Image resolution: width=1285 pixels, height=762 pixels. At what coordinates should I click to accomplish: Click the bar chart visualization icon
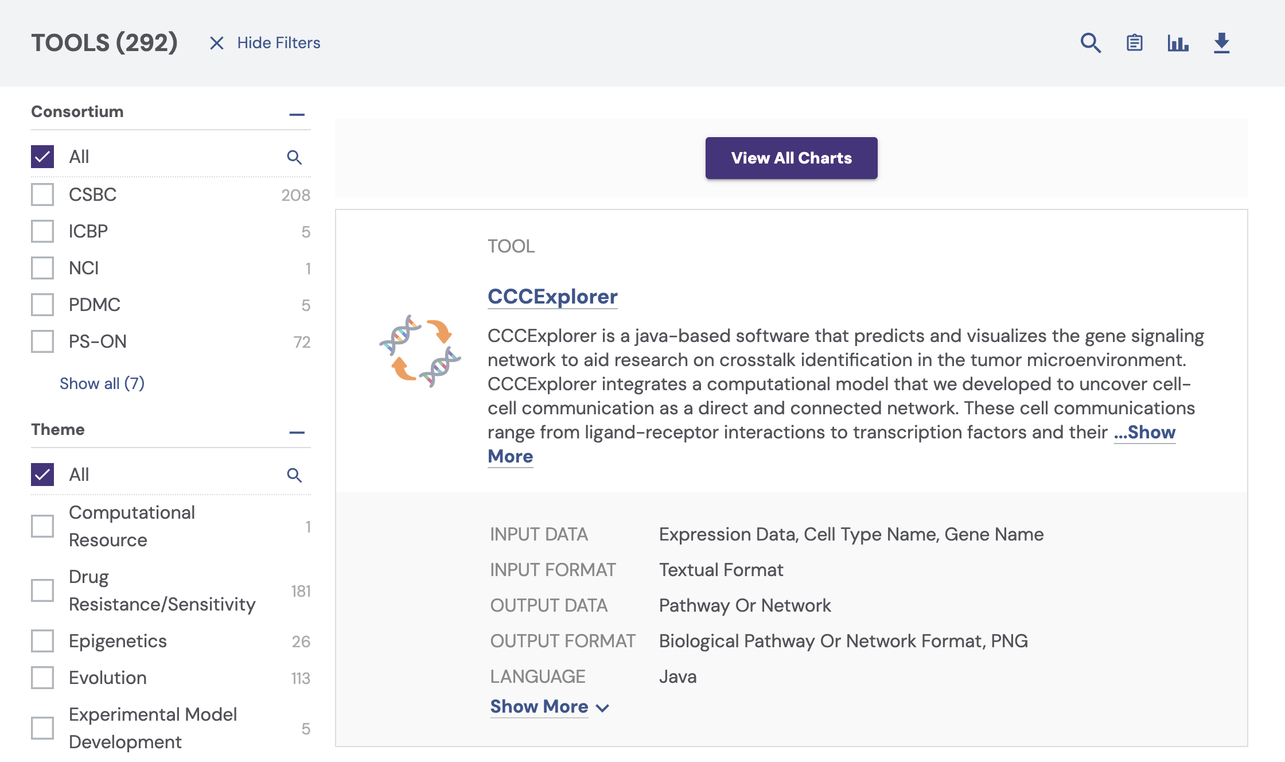click(x=1178, y=43)
